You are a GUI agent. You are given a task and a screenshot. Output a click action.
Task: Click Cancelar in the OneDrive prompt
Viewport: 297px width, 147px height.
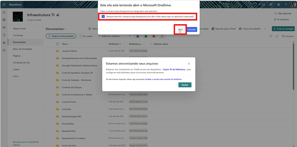coord(191,29)
